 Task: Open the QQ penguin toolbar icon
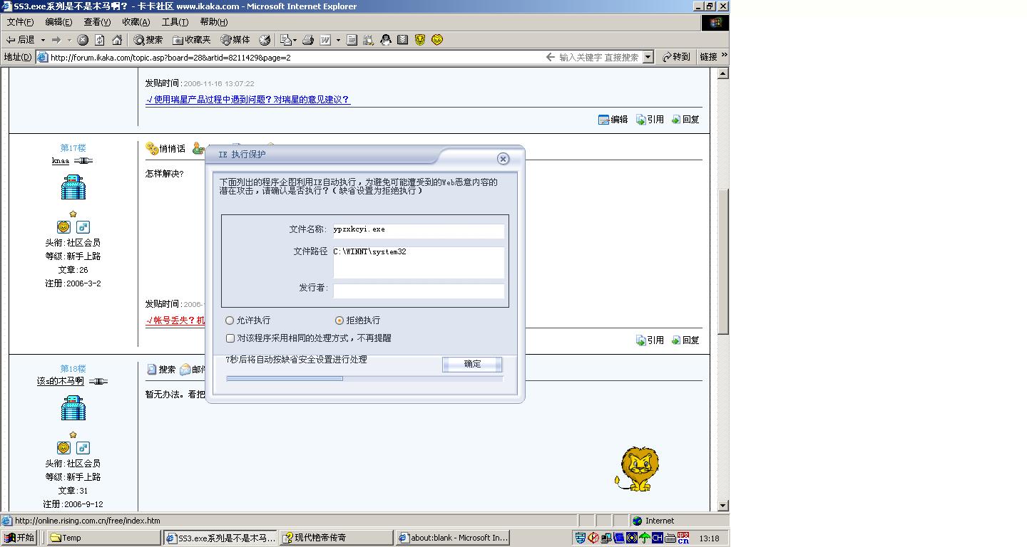pyautogui.click(x=386, y=40)
